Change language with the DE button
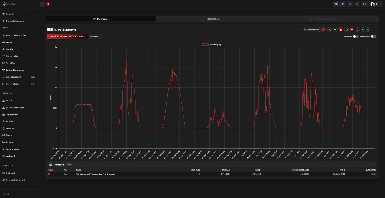 coord(364,4)
